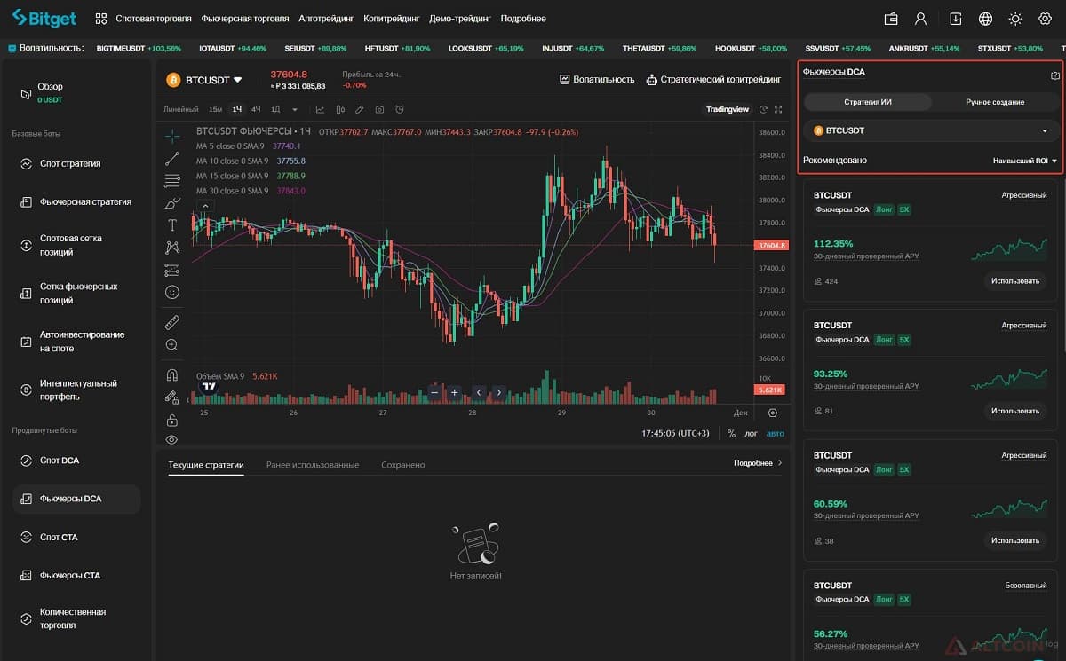This screenshot has height=661, width=1066.
Task: Expand chart to fullscreen
Action: pyautogui.click(x=778, y=109)
